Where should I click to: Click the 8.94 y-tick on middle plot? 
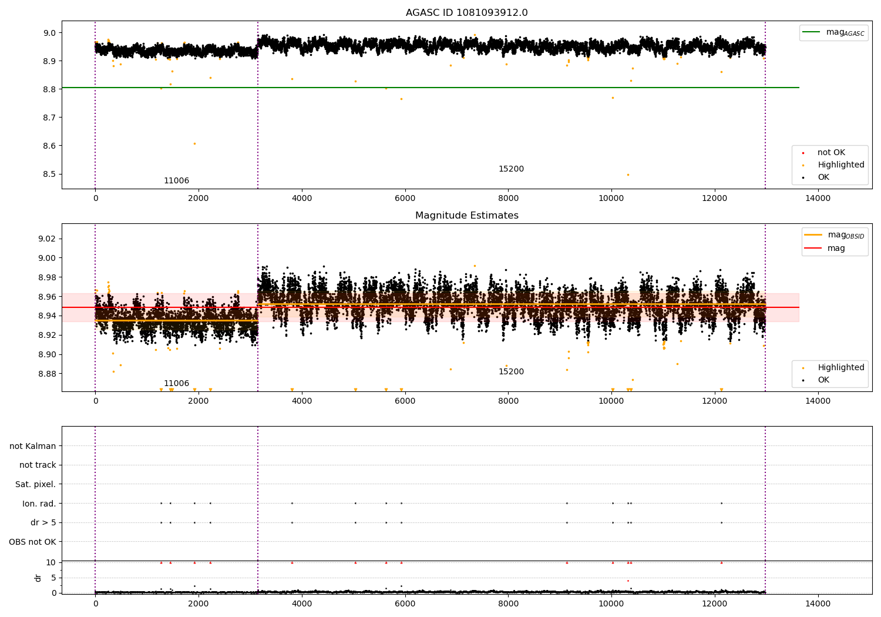[x=48, y=316]
